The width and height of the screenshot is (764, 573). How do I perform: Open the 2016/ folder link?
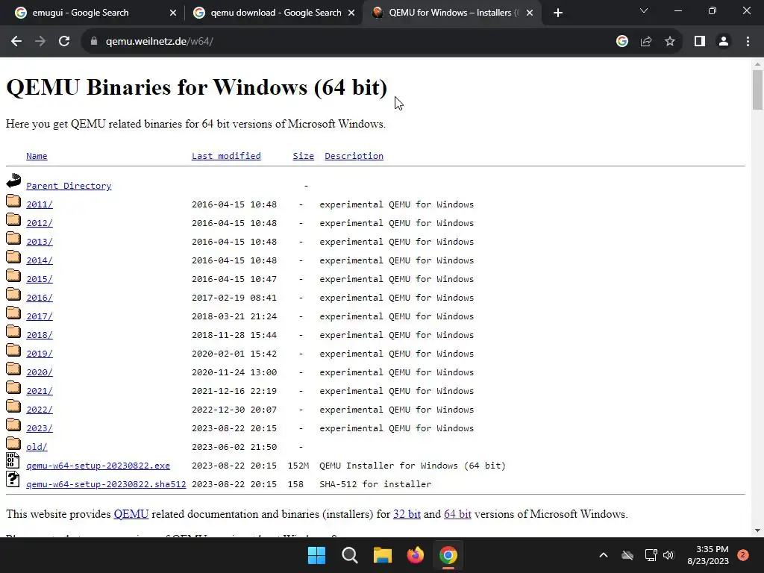(40, 298)
